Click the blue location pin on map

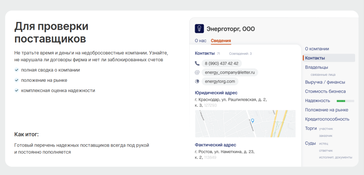[x=252, y=121]
